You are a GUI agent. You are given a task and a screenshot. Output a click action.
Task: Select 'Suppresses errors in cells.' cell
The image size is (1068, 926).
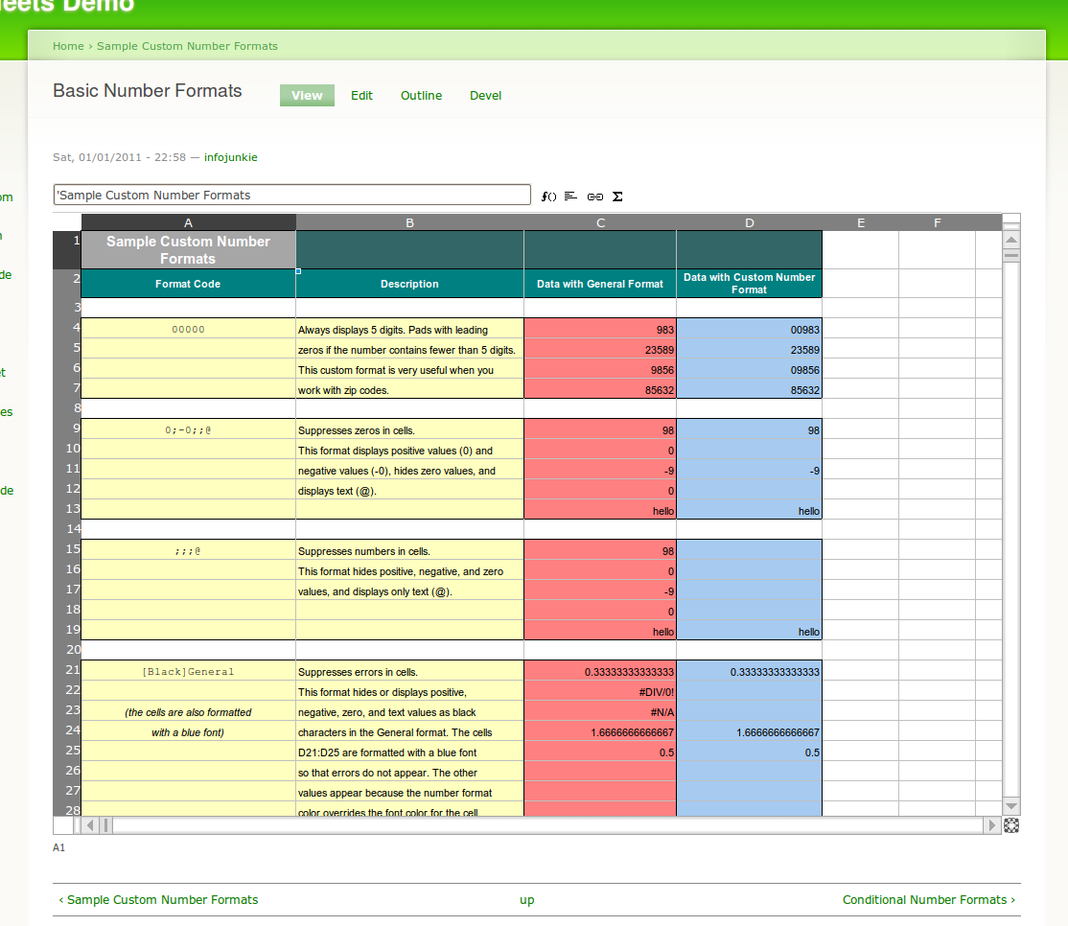(410, 671)
